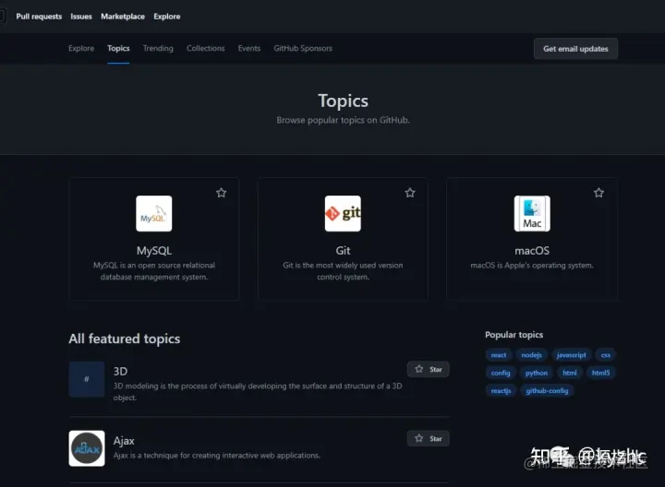Open Issues in the header

81,17
